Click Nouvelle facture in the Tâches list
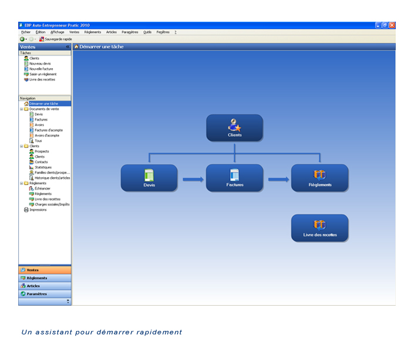Image resolution: width=411 pixels, height=352 pixels. coord(41,69)
